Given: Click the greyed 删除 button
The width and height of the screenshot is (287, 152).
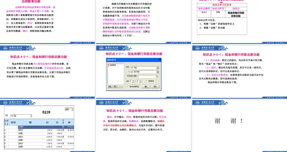Looking at the screenshot, I should coord(121,87).
